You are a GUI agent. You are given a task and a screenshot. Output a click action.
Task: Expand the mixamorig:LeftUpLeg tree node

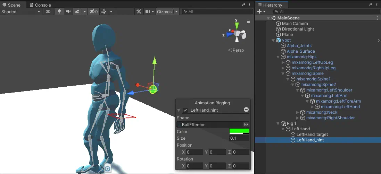point(283,62)
